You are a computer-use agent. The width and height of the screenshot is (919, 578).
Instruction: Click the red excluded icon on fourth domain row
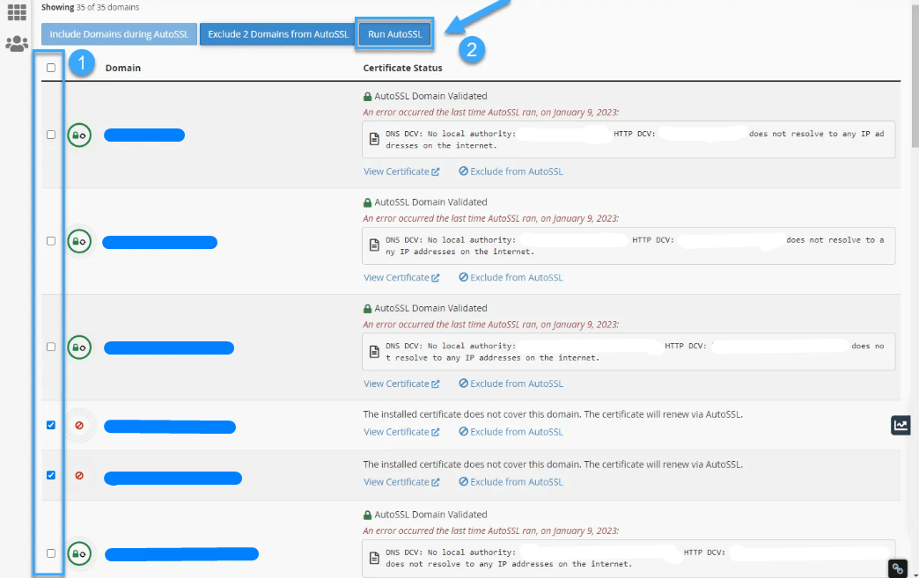pyautogui.click(x=78, y=424)
